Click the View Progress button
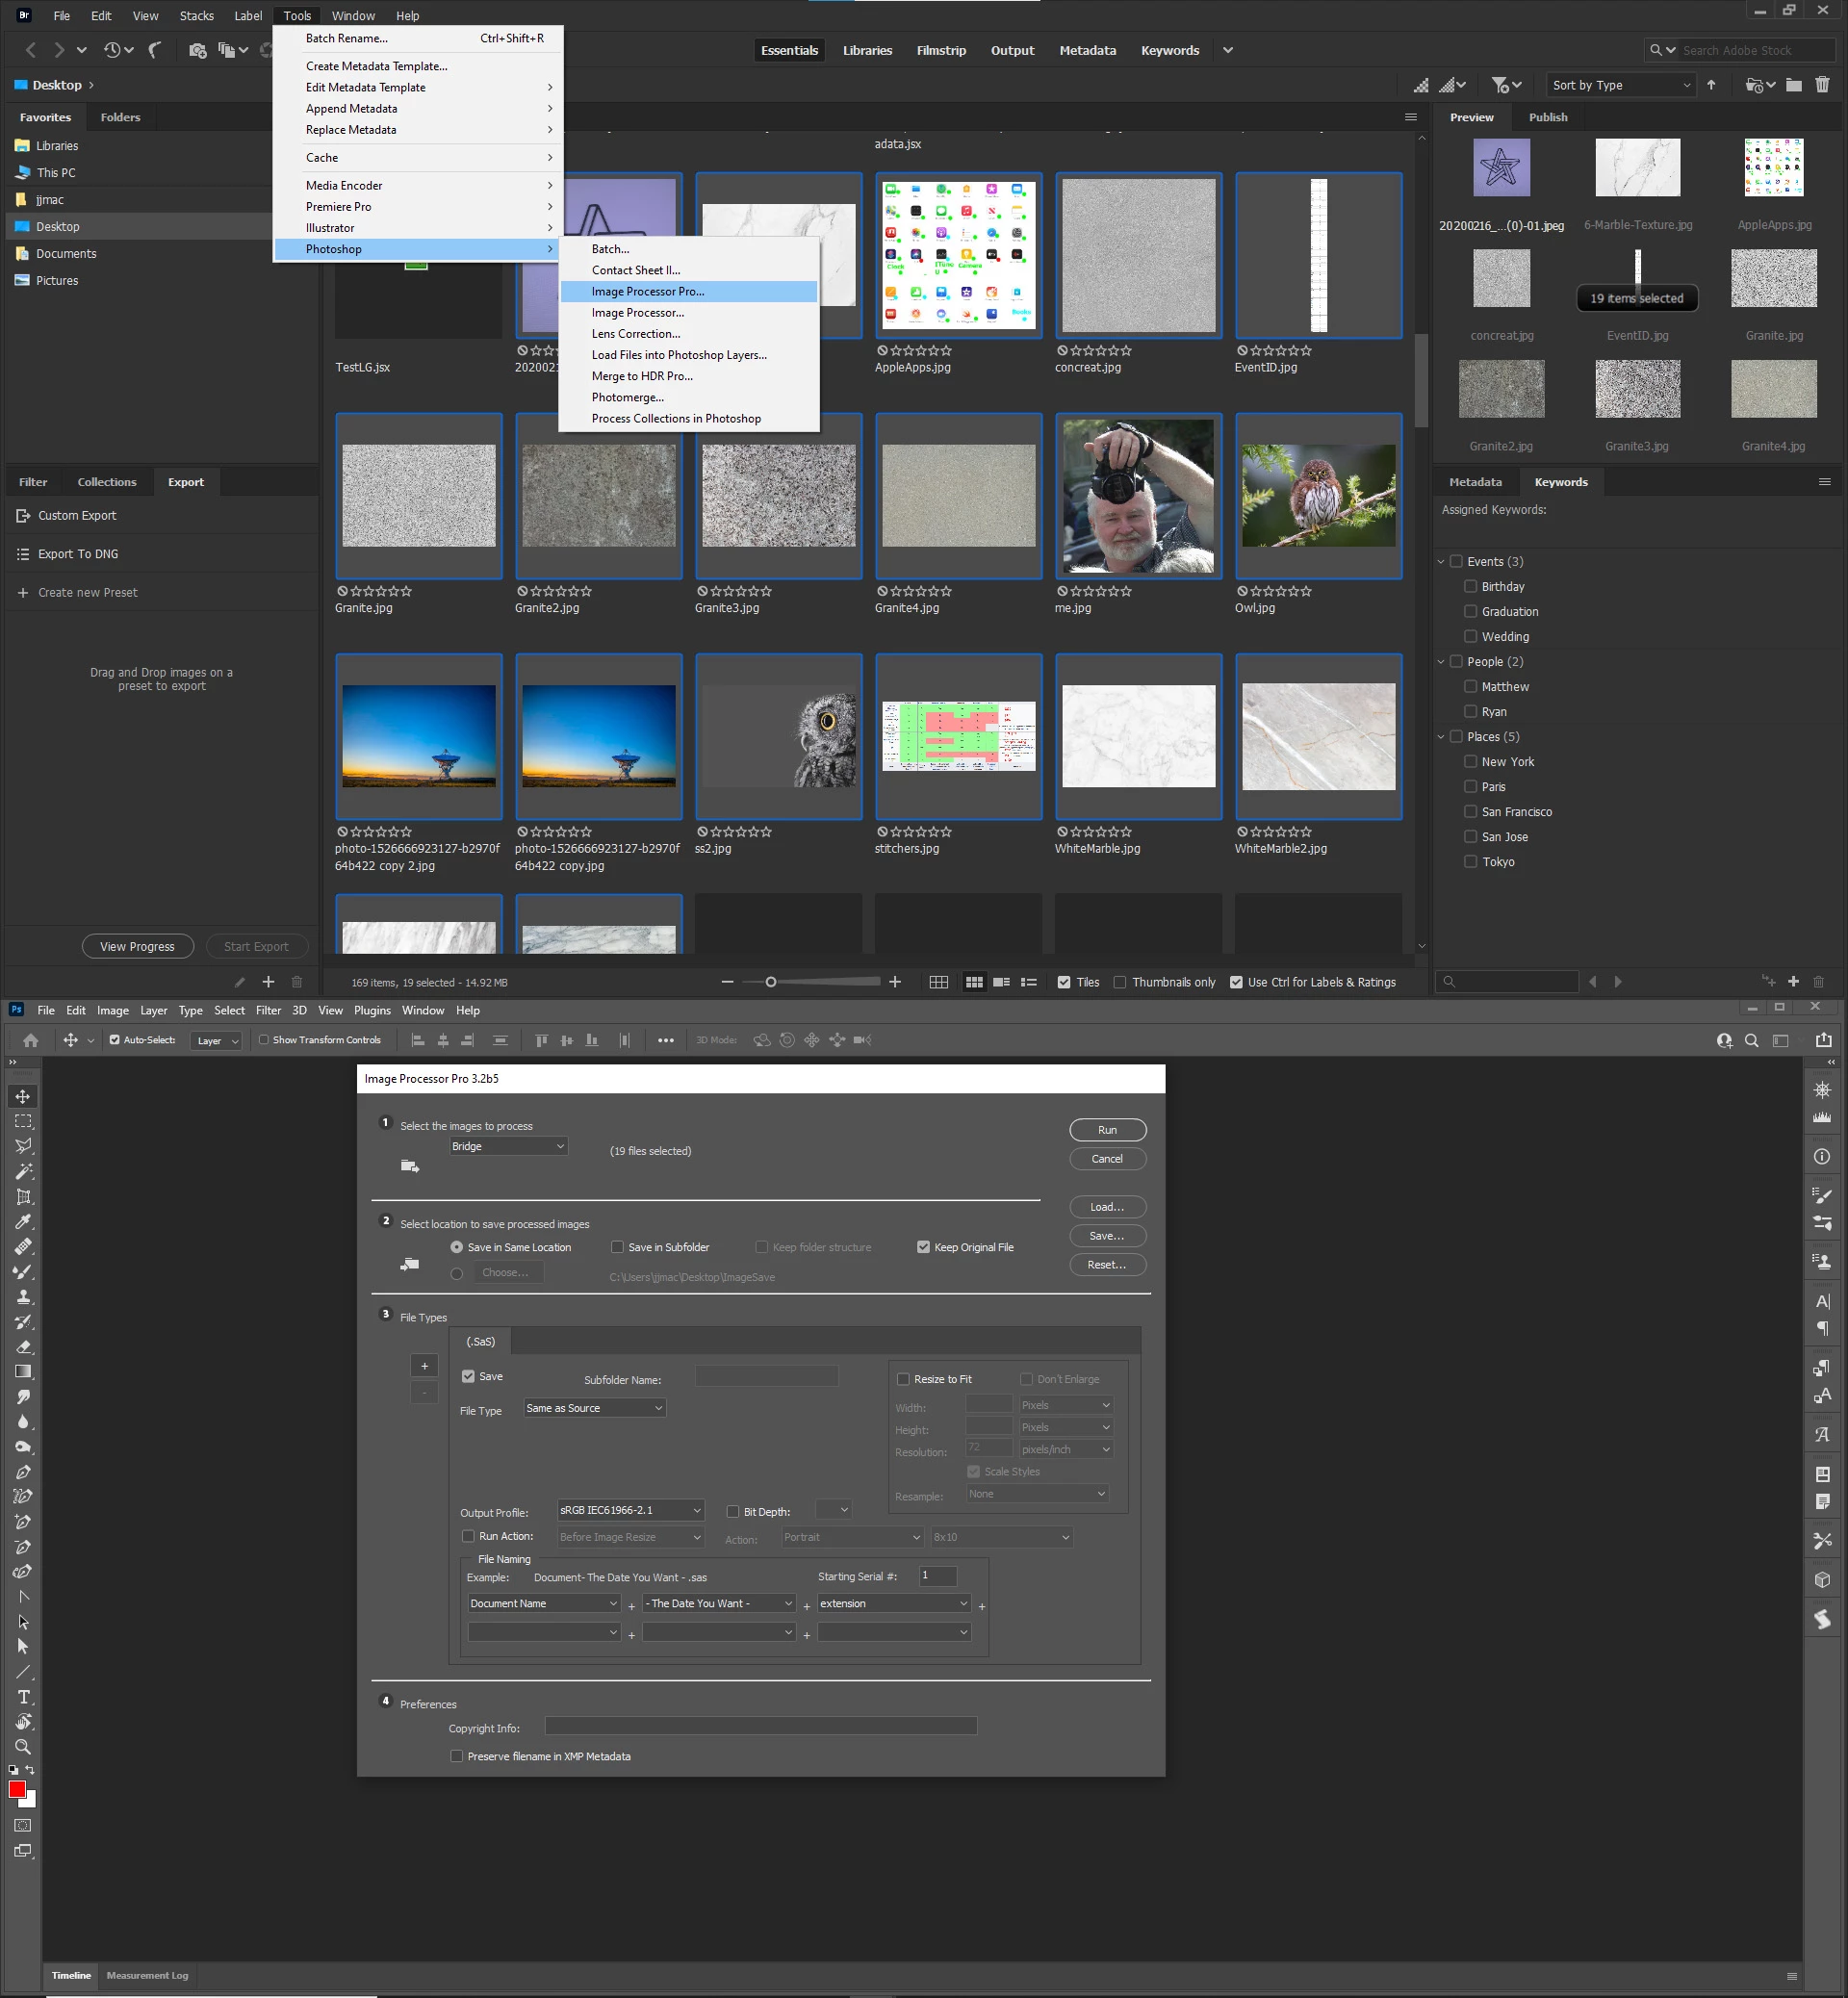Screen dimensions: 1848x1998 pos(137,946)
